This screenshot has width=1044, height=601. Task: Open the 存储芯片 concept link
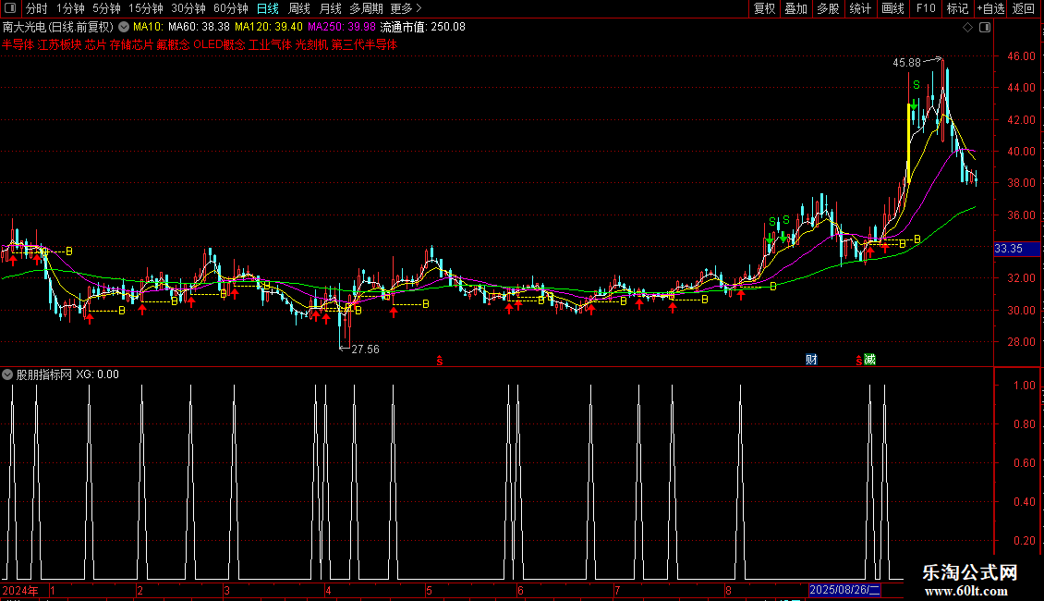[131, 44]
